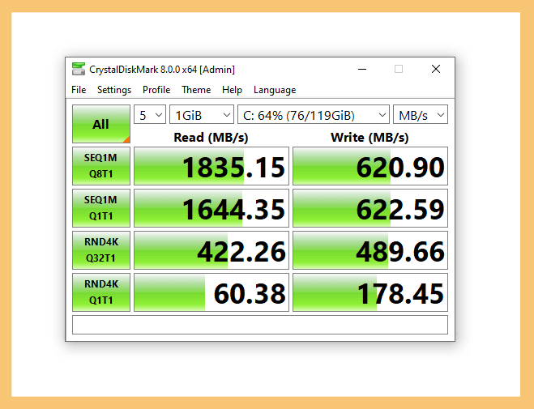The width and height of the screenshot is (534, 409).
Task: Click the 422.26 read result
Action: 211,250
